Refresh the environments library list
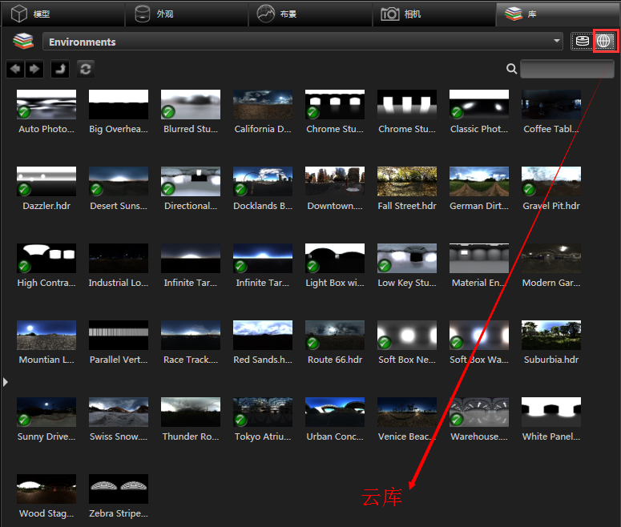621x527 pixels. click(86, 70)
